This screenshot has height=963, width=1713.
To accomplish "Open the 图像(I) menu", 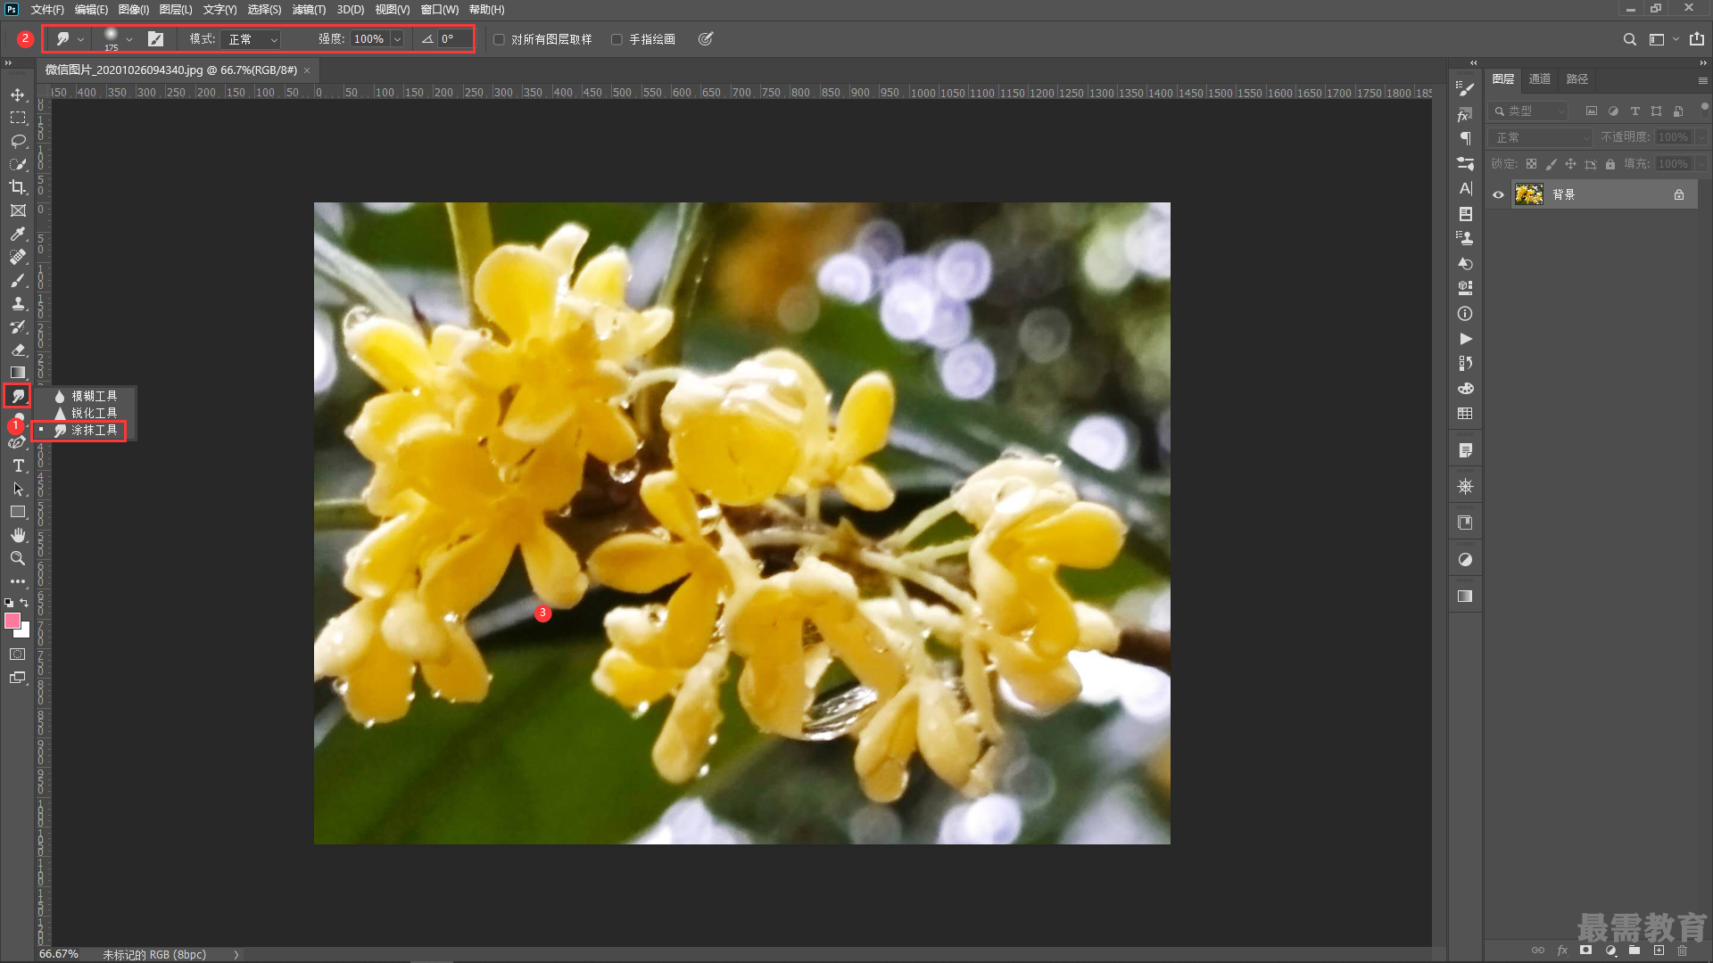I will [x=134, y=10].
